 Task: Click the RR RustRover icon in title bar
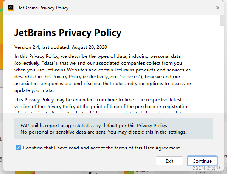[11, 8]
